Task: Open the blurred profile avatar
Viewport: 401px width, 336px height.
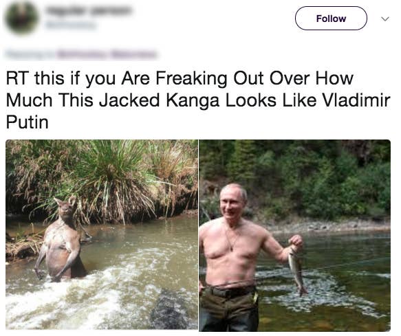Action: point(22,18)
